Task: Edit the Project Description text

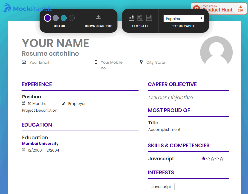Action: pyautogui.click(x=40, y=110)
